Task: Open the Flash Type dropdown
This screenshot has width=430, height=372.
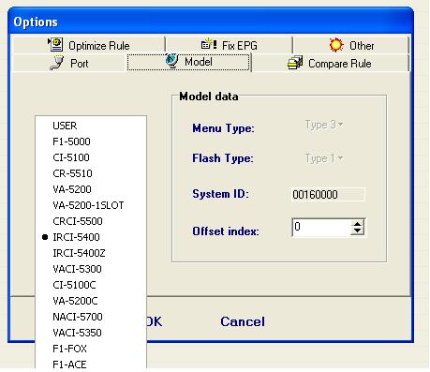Action: pos(324,158)
